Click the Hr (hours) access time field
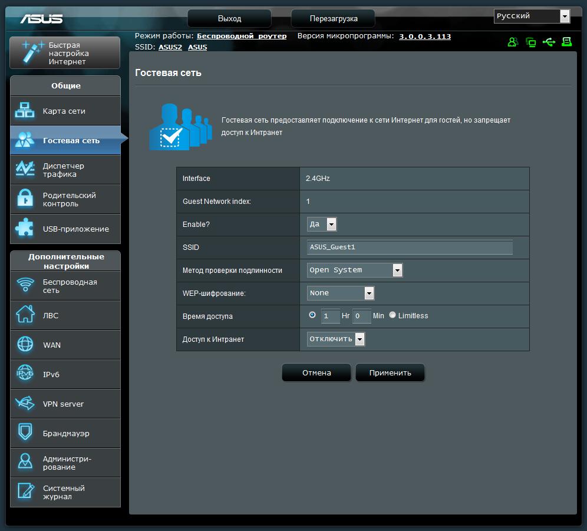Screen dimensions: 587x531 click(x=330, y=316)
